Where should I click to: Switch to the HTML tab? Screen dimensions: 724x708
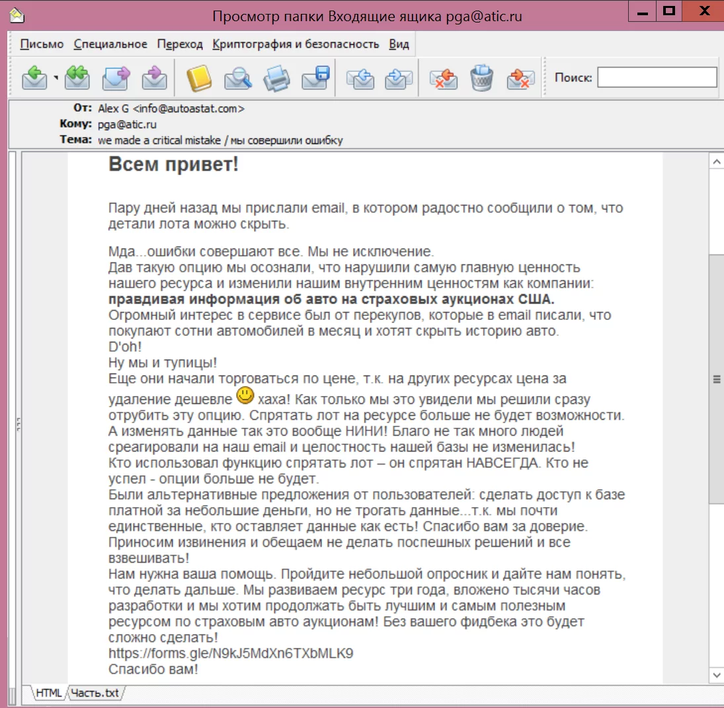coord(48,693)
